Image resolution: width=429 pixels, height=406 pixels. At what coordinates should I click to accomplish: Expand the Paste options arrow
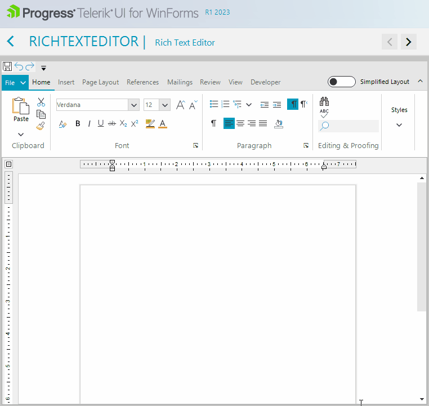[x=21, y=135]
